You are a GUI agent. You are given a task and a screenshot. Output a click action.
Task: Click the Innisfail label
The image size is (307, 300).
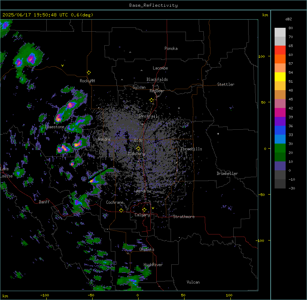click(148, 116)
